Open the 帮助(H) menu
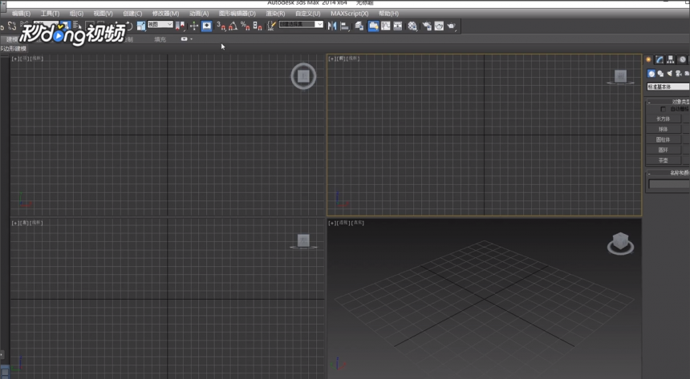690x379 pixels. tap(388, 14)
